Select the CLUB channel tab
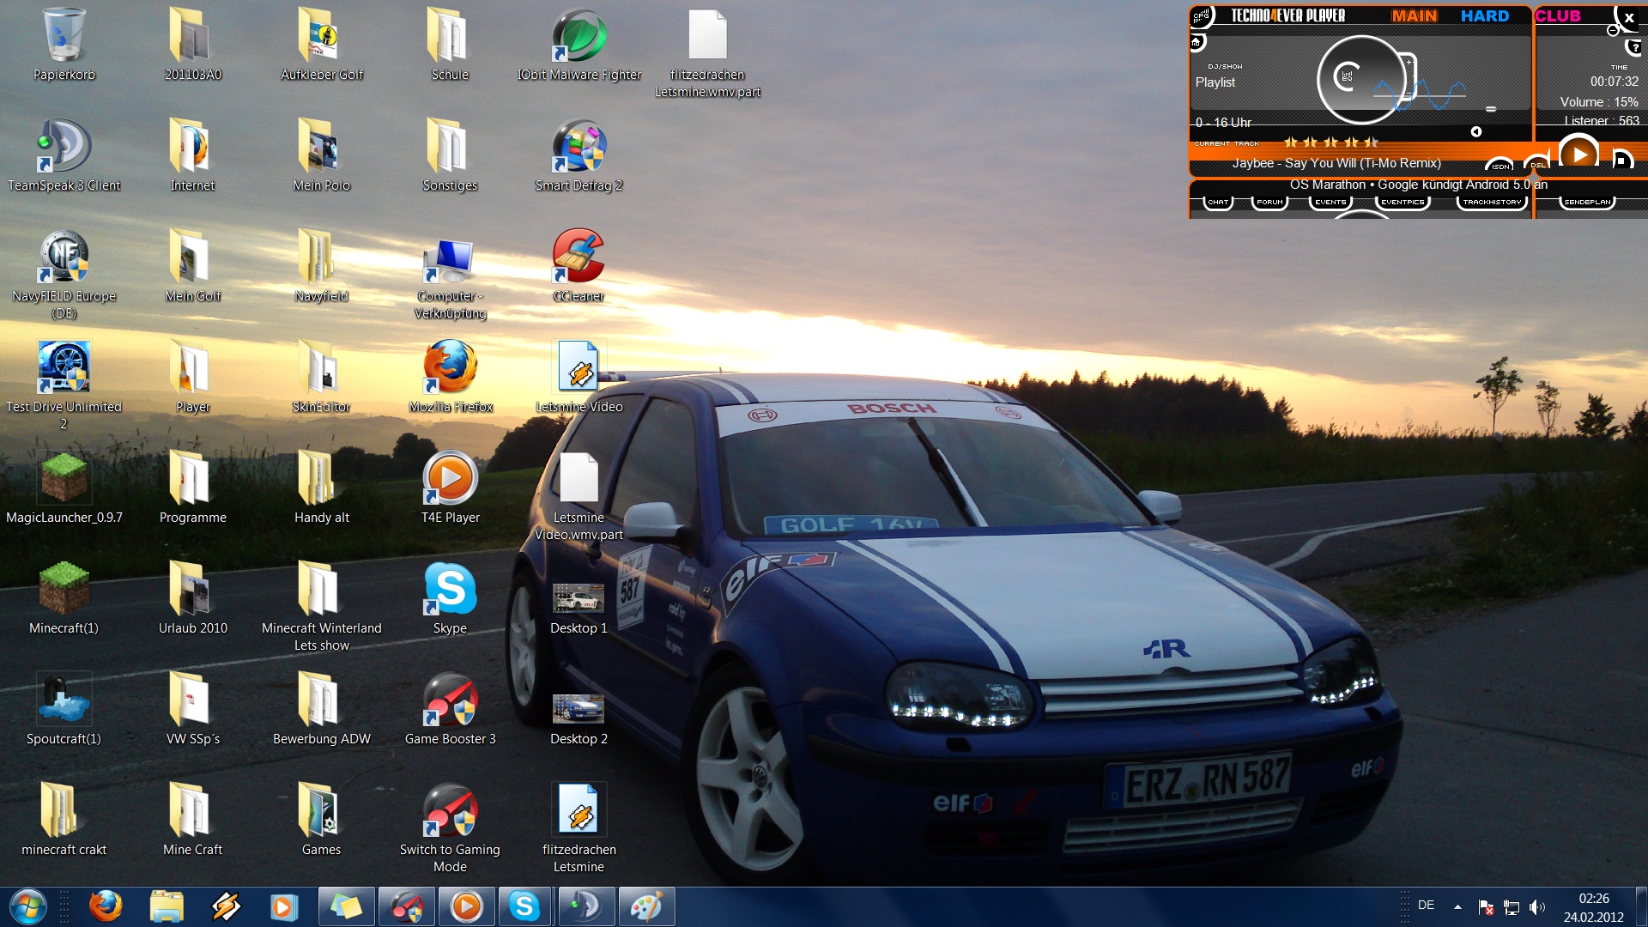This screenshot has height=927, width=1648. pyautogui.click(x=1558, y=16)
